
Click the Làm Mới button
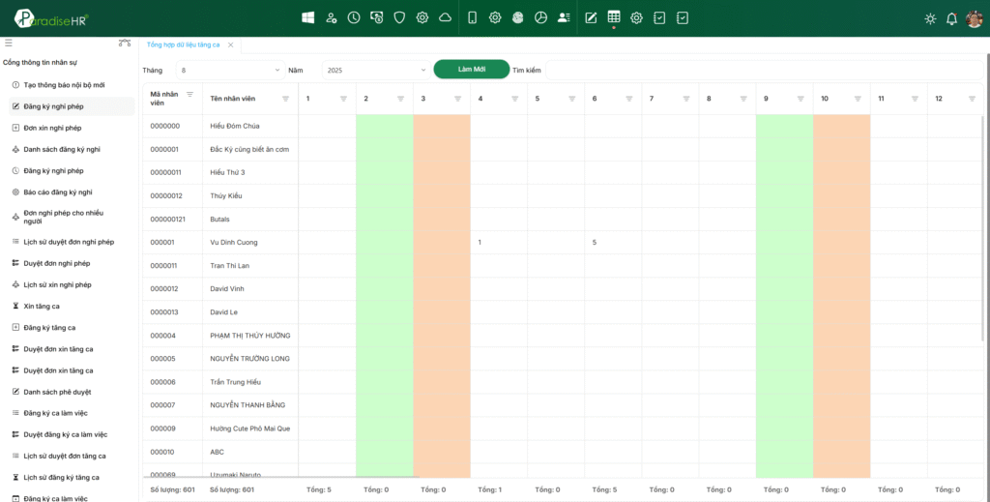(472, 70)
